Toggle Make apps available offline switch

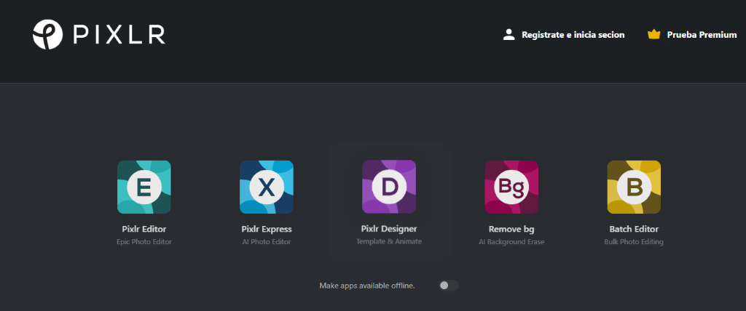pos(449,286)
